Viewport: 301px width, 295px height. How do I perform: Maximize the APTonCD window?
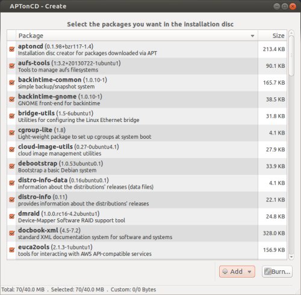[x=285, y=7]
